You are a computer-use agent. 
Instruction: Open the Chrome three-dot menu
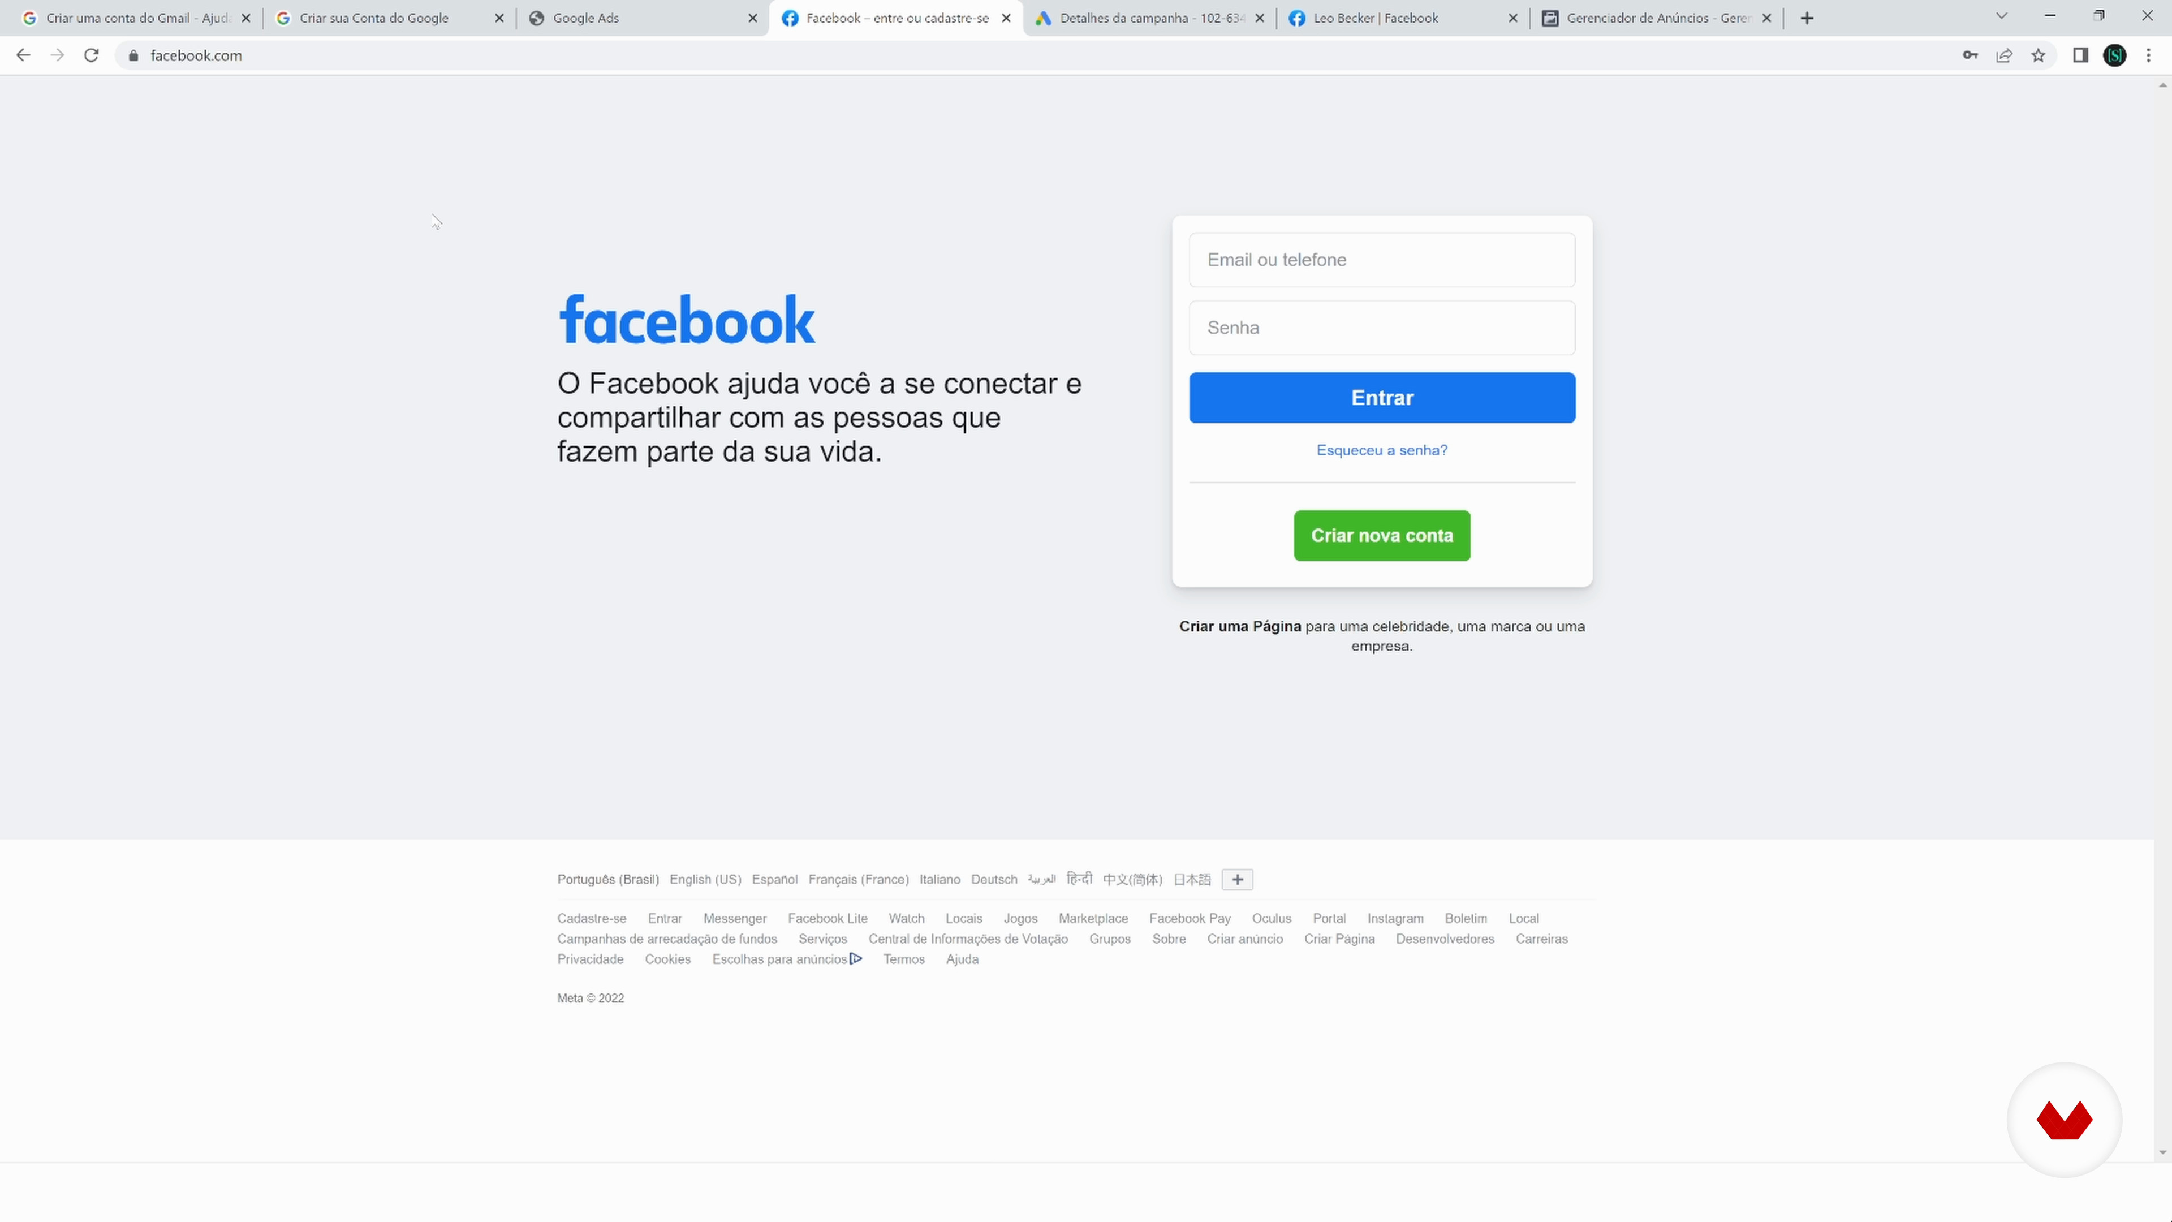click(2148, 55)
